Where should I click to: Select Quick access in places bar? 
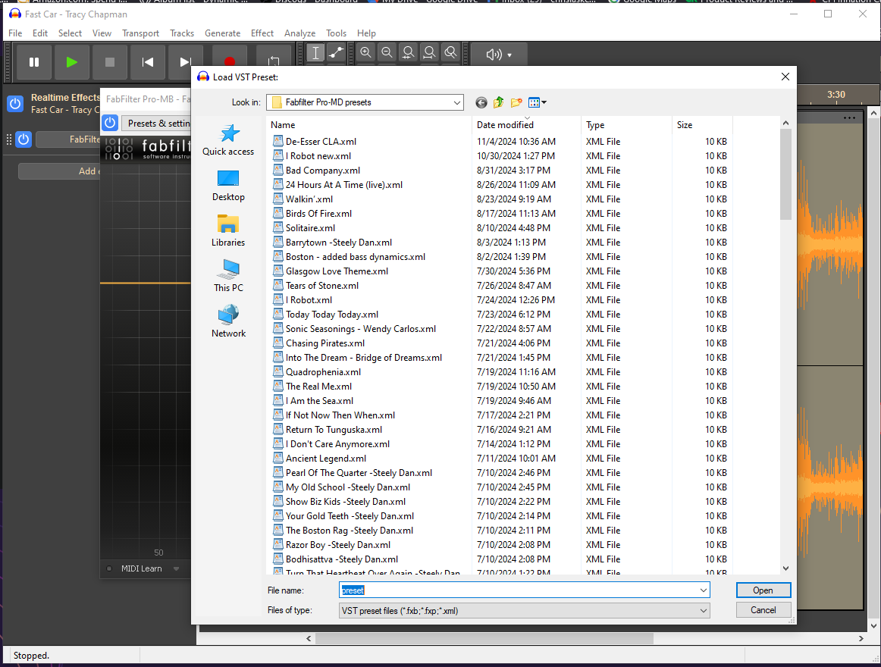pyautogui.click(x=228, y=140)
